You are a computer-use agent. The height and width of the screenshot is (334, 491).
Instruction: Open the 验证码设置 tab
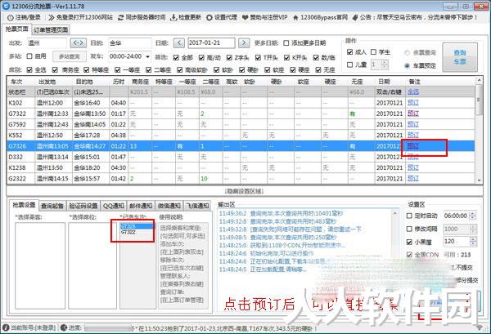point(83,206)
